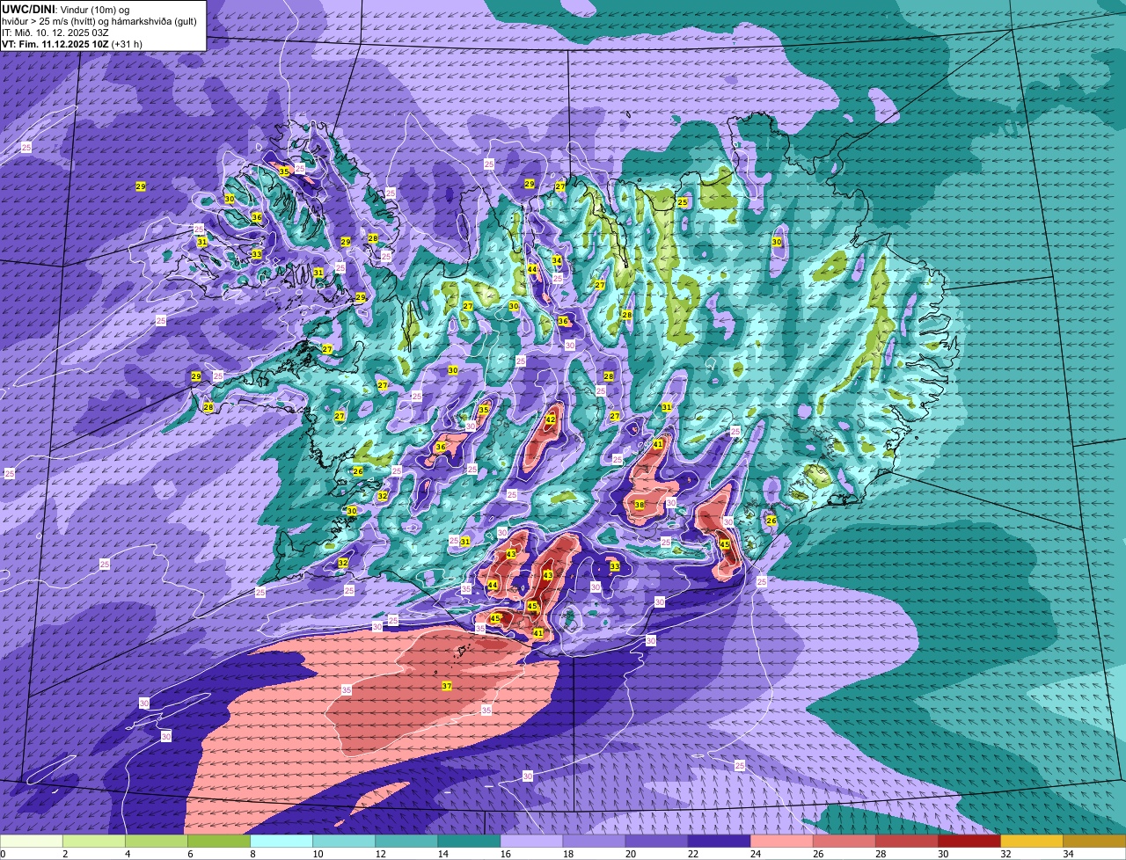Click the pale yellow 0–2 legend swatch

coord(32,841)
